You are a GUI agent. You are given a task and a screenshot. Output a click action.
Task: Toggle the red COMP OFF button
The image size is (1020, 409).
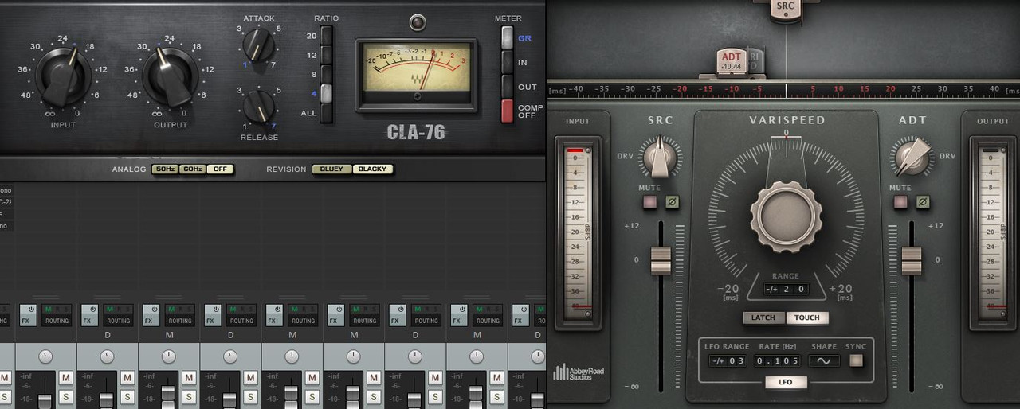click(507, 111)
